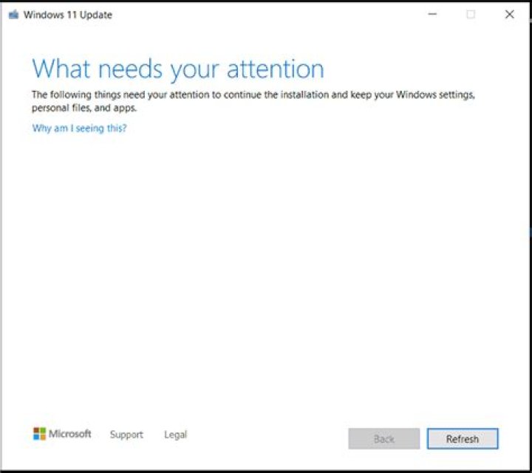Minimize the Windows 11 Update window
532x473 pixels.
tap(432, 14)
